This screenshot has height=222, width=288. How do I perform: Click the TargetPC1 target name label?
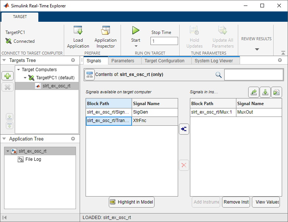click(15, 32)
